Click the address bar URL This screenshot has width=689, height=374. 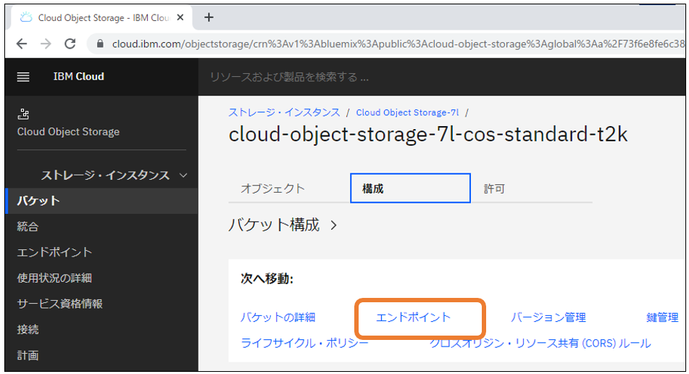[398, 44]
